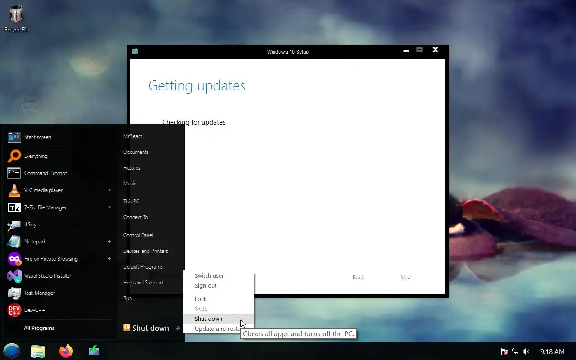This screenshot has width=576, height=360.
Task: Open Documents from the Start menu
Action: [136, 152]
